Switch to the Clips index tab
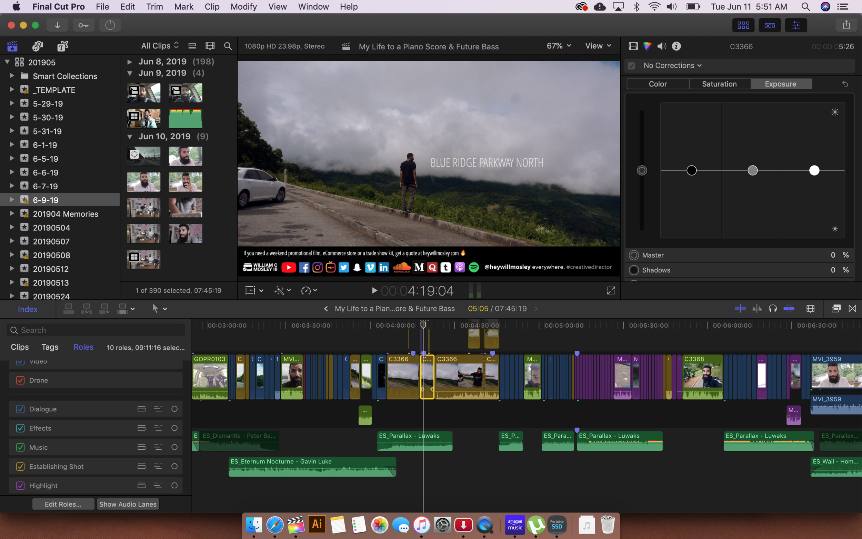Screen dimensions: 862x539 click(x=20, y=347)
